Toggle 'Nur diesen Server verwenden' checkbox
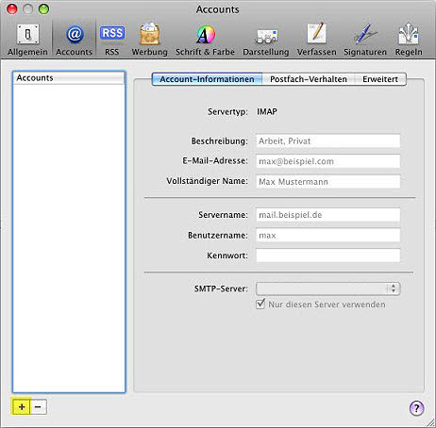The height and width of the screenshot is (428, 436). click(x=260, y=304)
